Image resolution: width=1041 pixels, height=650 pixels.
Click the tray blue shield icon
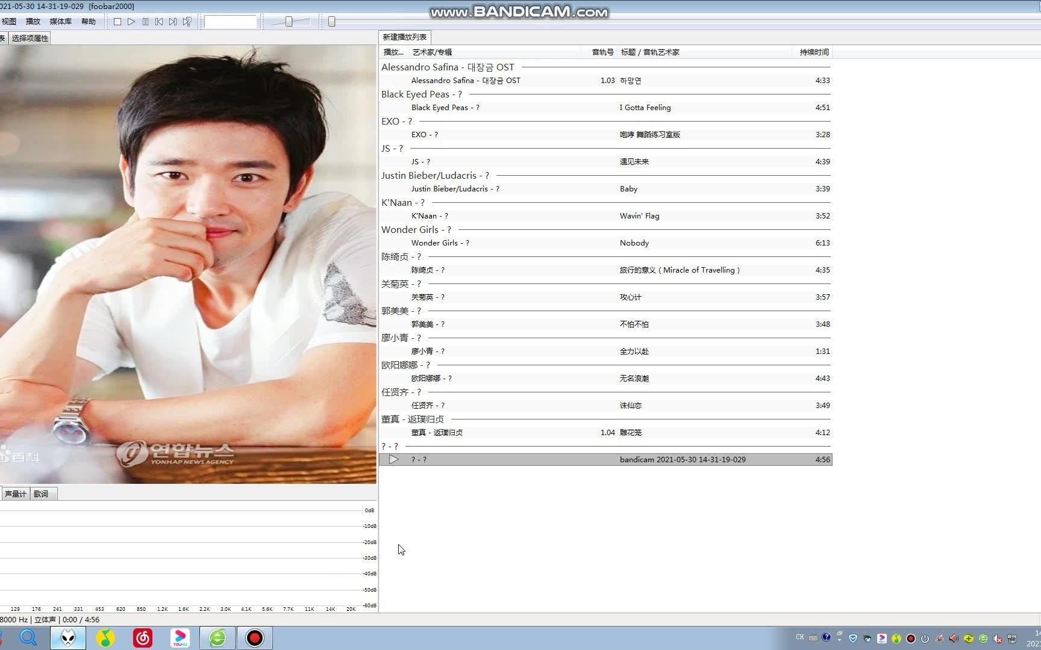[x=853, y=639]
